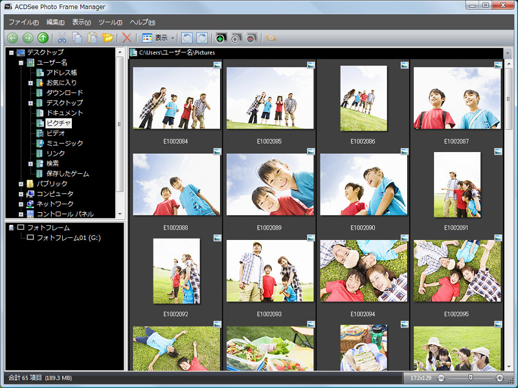The height and width of the screenshot is (388, 518).
Task: Copy the selected image
Action: coord(76,38)
